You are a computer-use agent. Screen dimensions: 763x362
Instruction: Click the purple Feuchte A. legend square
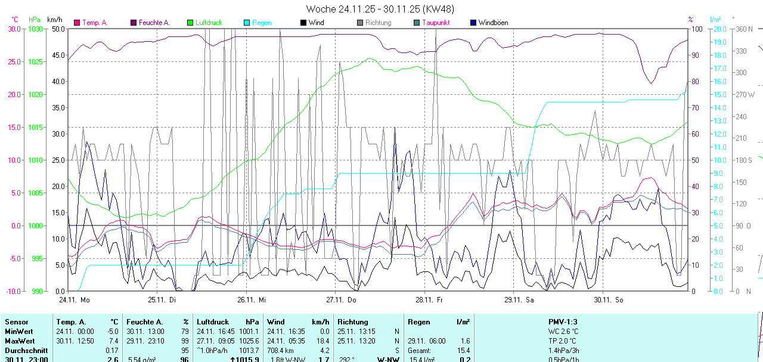click(x=134, y=23)
